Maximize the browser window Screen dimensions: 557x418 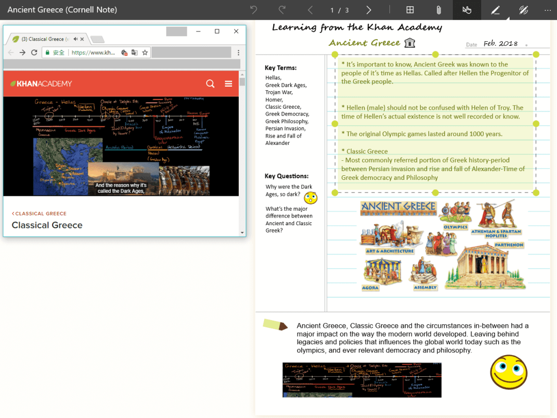pyautogui.click(x=217, y=31)
